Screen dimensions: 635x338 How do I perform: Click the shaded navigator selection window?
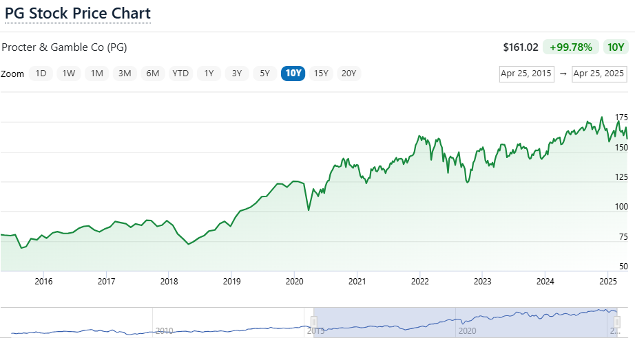[x=466, y=322]
